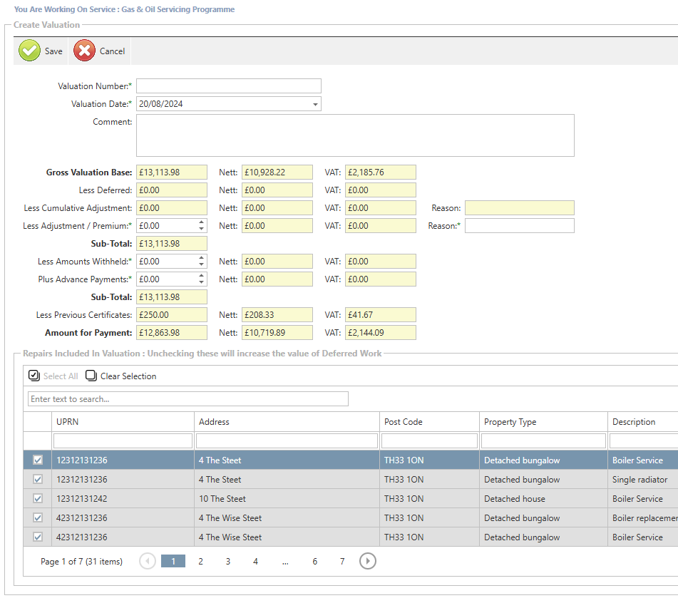The image size is (678, 603).
Task: Go to the next page arrow
Action: coord(367,562)
